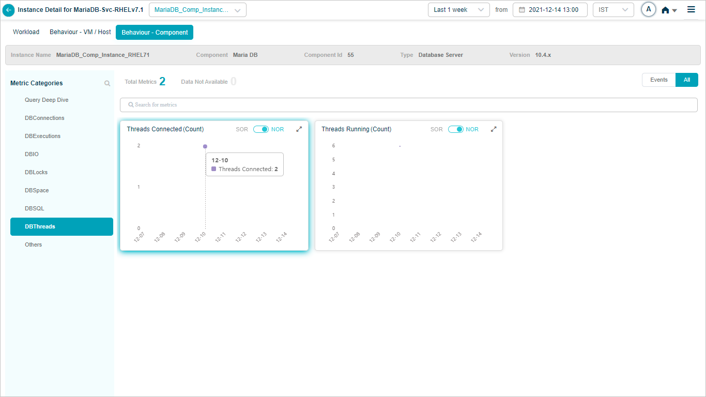This screenshot has width=706, height=397.
Task: Click the 12-14 axis label on Threads Connected
Action: (x=282, y=237)
